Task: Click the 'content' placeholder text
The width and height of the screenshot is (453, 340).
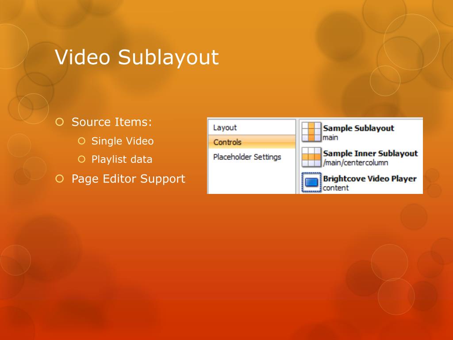Action: click(336, 188)
